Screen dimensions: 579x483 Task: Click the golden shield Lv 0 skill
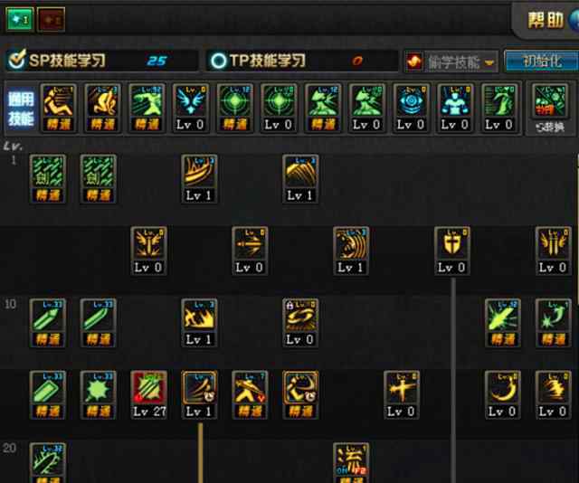pos(452,251)
